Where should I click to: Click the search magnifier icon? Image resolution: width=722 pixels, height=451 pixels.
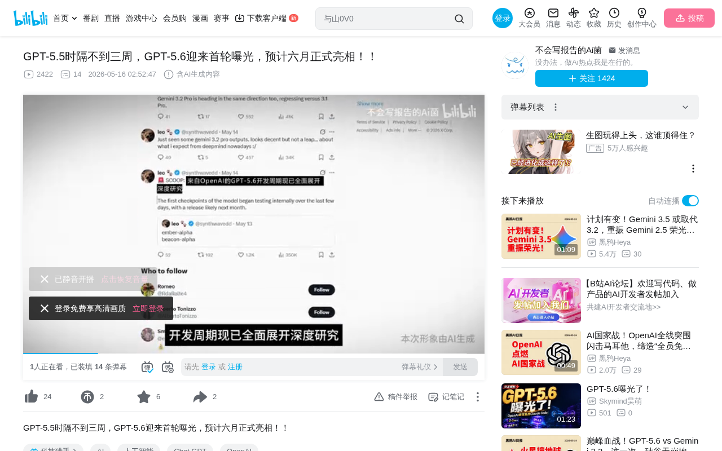pos(459,19)
